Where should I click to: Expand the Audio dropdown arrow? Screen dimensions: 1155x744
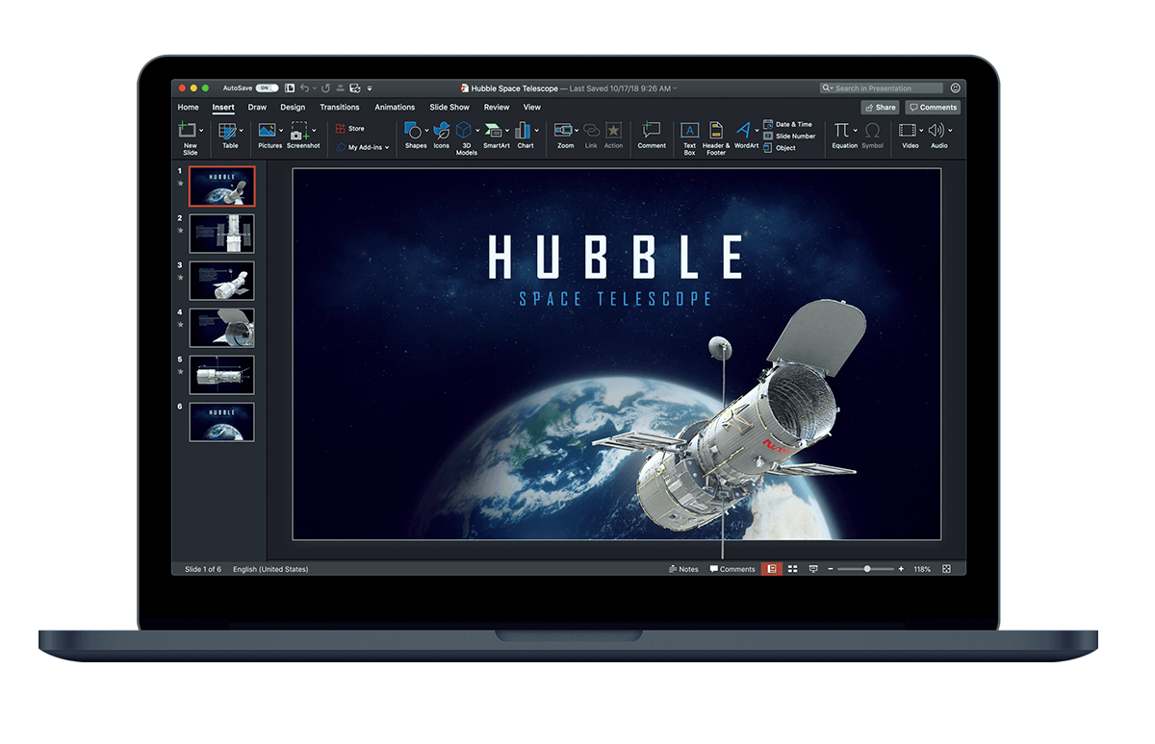950,130
